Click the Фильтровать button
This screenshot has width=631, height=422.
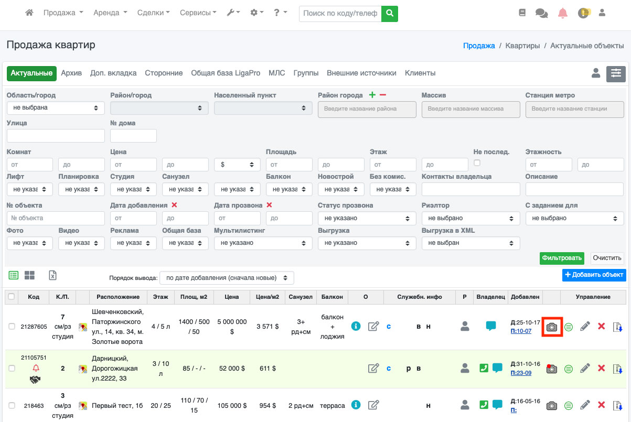click(x=562, y=258)
